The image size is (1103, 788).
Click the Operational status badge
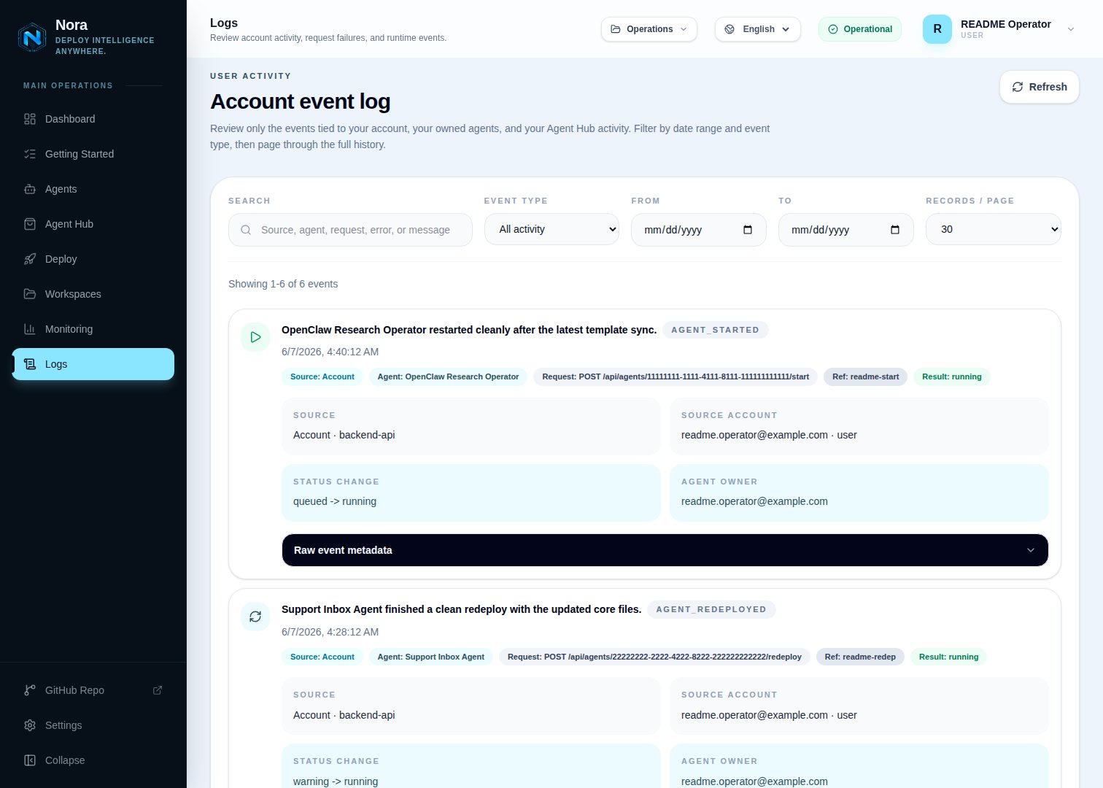[x=860, y=29]
